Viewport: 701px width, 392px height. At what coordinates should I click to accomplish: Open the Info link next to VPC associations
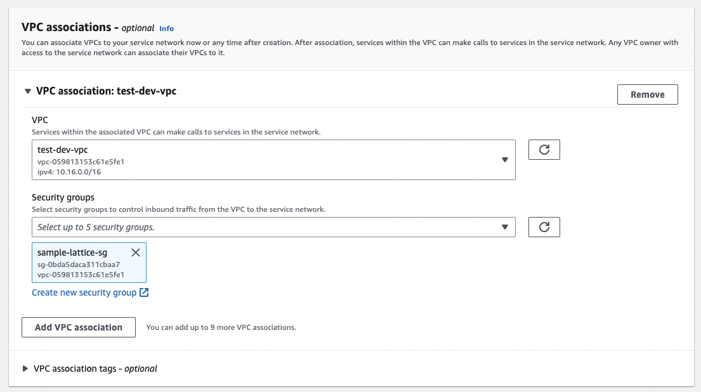pyautogui.click(x=166, y=28)
